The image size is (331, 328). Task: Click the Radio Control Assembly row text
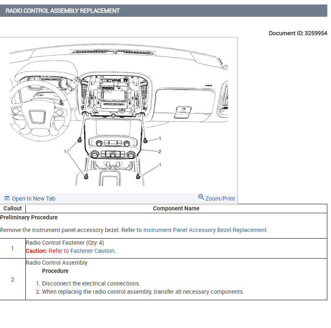coord(56,263)
